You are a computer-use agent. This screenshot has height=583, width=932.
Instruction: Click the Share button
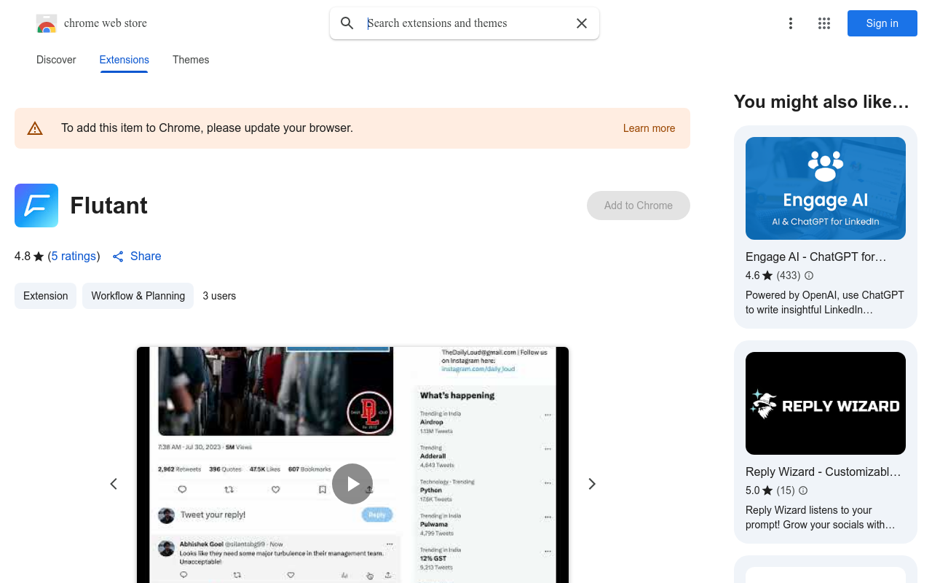point(137,257)
